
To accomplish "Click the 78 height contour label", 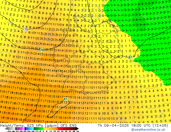I will point(42,50).
